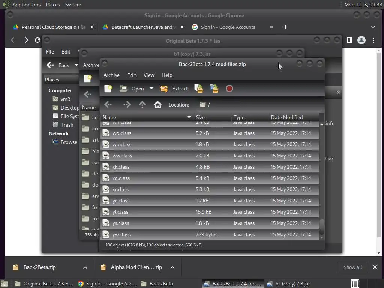The width and height of the screenshot is (384, 288).
Task: Click Chrome forward navigation arrow
Action: click(25, 40)
